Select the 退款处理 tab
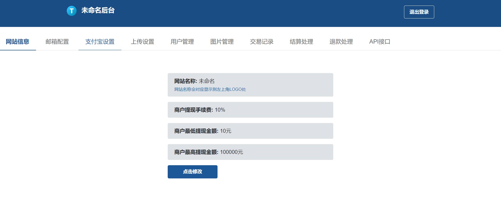Image resolution: width=501 pixels, height=218 pixels. [341, 42]
